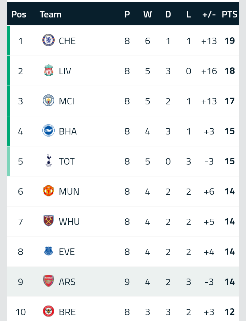Screen dimensions: 246x321
Task: Open the ARS team name link
Action: pos(67,282)
